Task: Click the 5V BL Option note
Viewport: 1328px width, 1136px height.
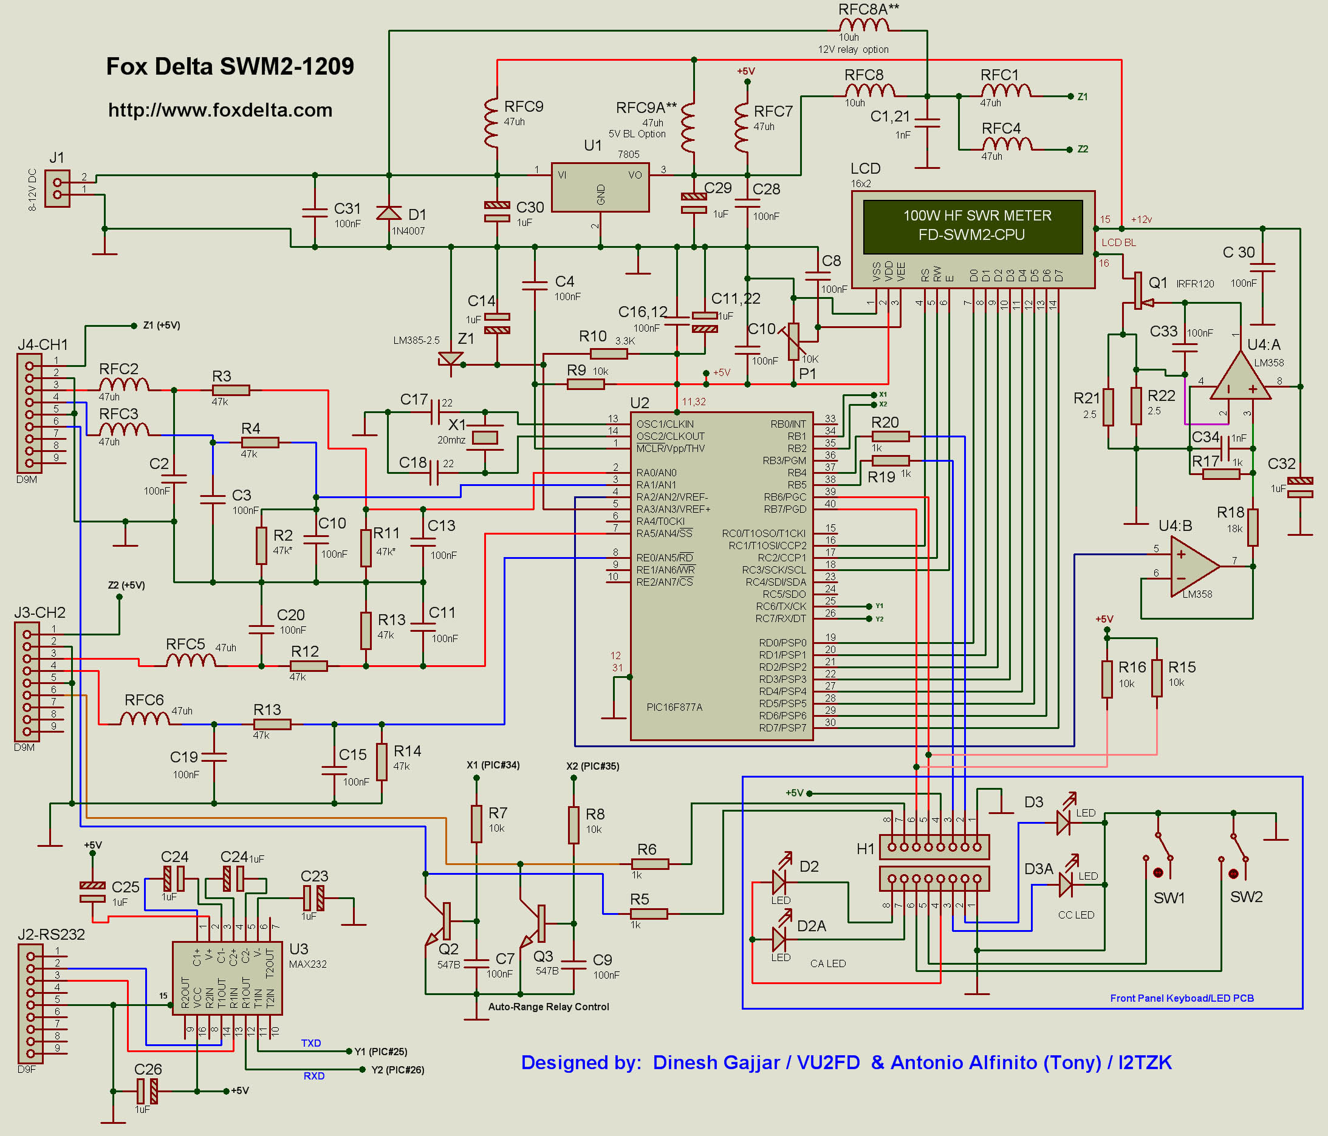Action: [637, 134]
